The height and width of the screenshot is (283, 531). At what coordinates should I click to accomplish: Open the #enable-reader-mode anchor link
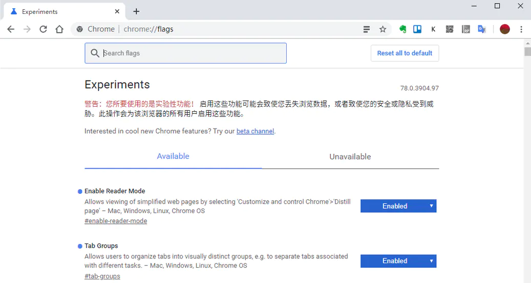click(x=116, y=221)
